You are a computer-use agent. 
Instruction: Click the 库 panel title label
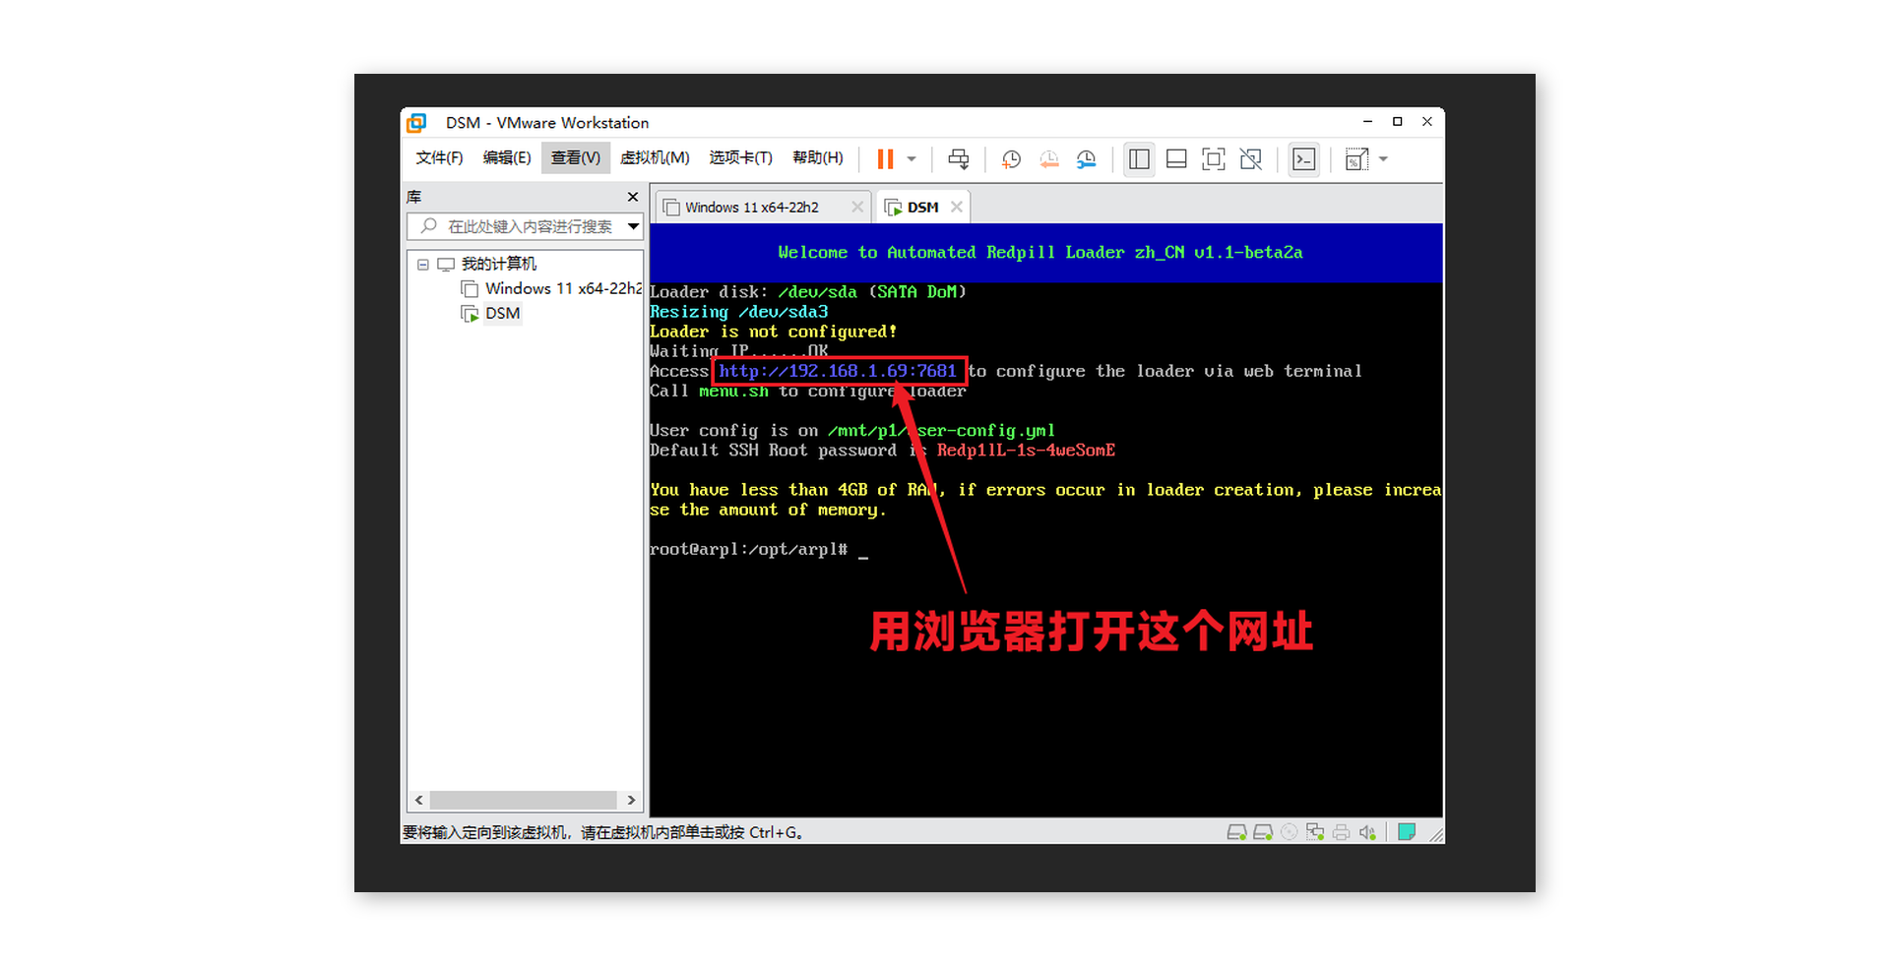pyautogui.click(x=414, y=197)
